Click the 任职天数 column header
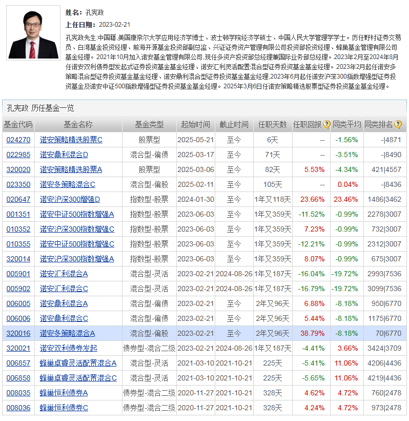 coord(273,125)
